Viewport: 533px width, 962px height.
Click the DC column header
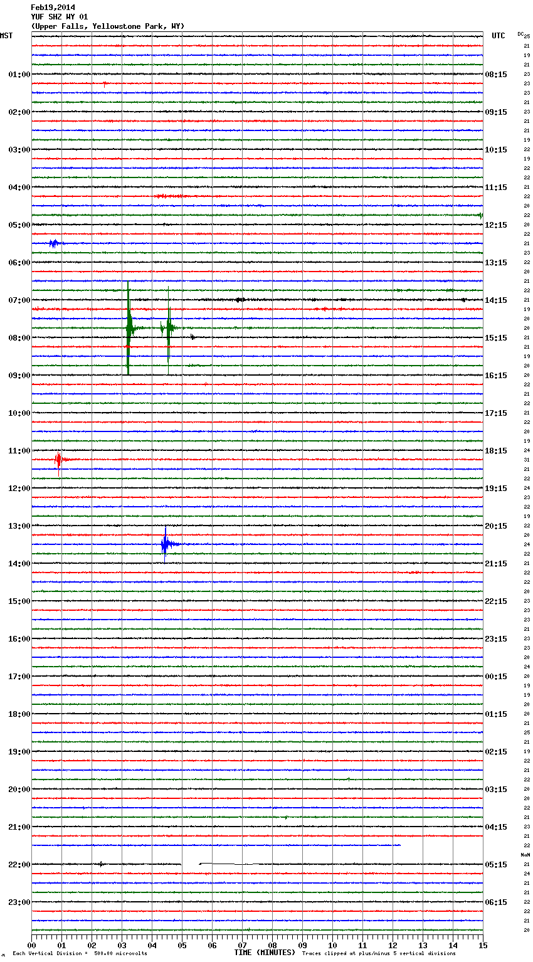pos(521,34)
